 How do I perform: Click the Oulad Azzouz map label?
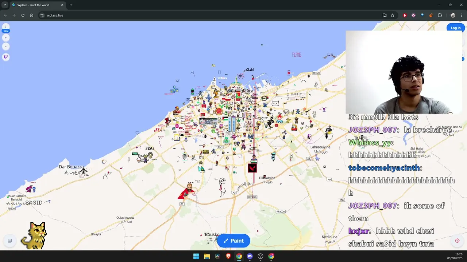tap(125, 218)
